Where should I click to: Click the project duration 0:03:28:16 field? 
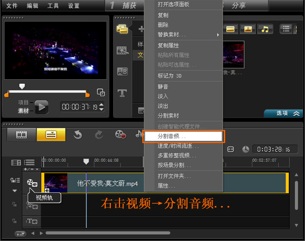pyautogui.click(x=275, y=149)
